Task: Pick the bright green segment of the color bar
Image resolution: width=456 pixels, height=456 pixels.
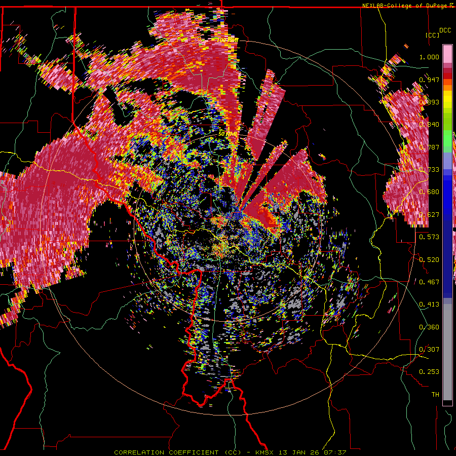Action: (x=447, y=138)
